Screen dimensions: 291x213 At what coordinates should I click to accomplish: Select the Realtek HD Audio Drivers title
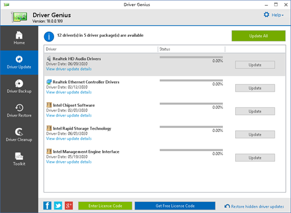[x=77, y=59]
